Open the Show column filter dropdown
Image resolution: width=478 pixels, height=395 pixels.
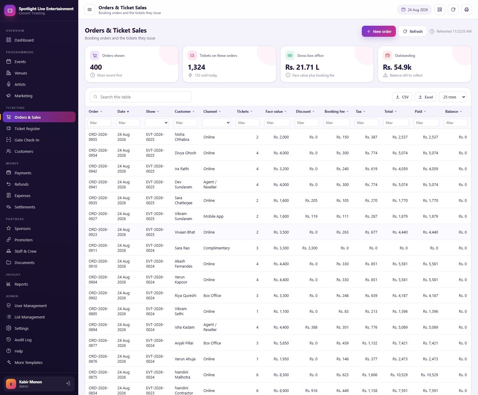coord(157,123)
